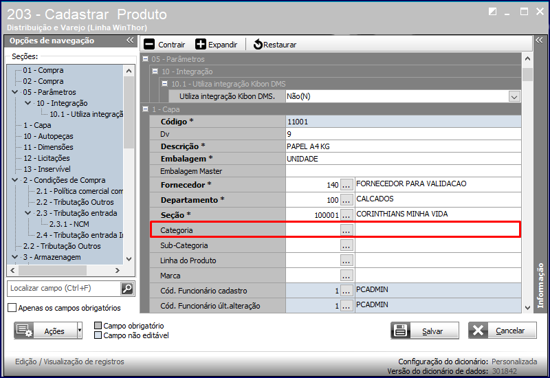This screenshot has height=378, width=550.
Task: Click the Descrição field PAPEL A4 KG
Action: click(404, 146)
